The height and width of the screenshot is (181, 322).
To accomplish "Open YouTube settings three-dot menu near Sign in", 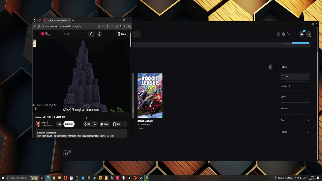I will 113,34.
